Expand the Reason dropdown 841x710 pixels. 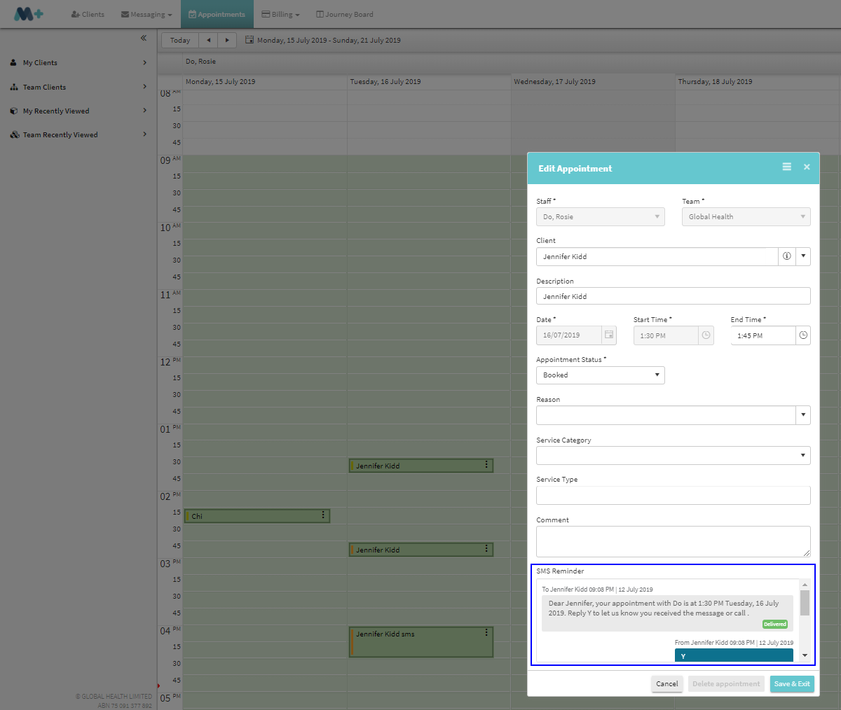pos(802,415)
